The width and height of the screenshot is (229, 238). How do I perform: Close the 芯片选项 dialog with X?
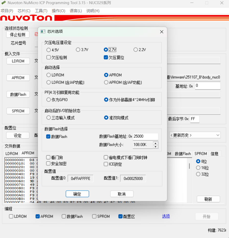coord(161,32)
